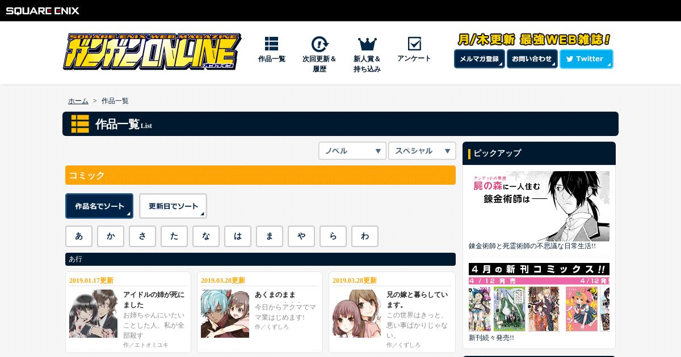
Task: Open the Twitter button
Action: point(586,59)
